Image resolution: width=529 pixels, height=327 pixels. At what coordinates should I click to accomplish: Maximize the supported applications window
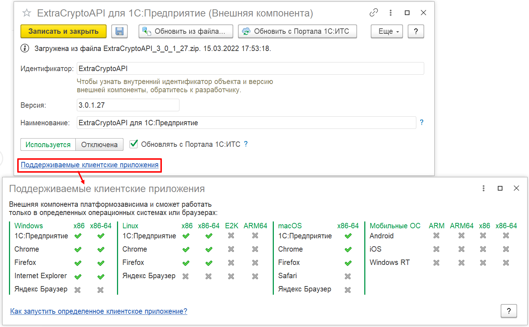500,188
